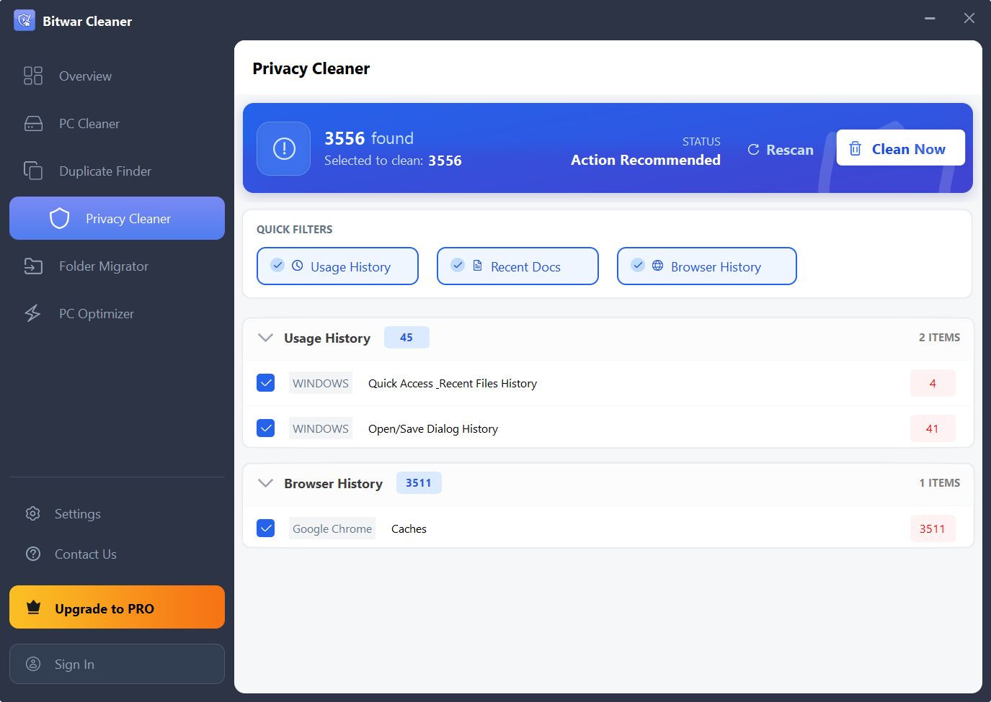Select the Usage History filter chip
The width and height of the screenshot is (991, 702).
point(337,266)
